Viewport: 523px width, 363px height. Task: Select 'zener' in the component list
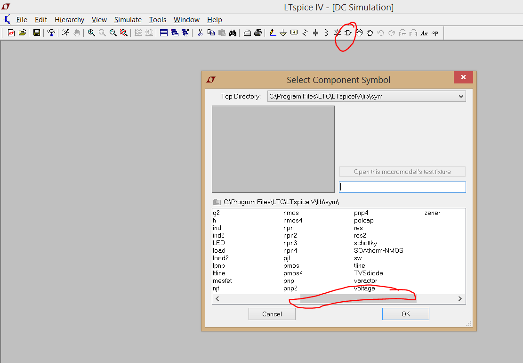[432, 213]
